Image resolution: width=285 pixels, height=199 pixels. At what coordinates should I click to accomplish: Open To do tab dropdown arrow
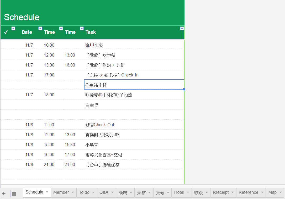pyautogui.click(x=93, y=192)
